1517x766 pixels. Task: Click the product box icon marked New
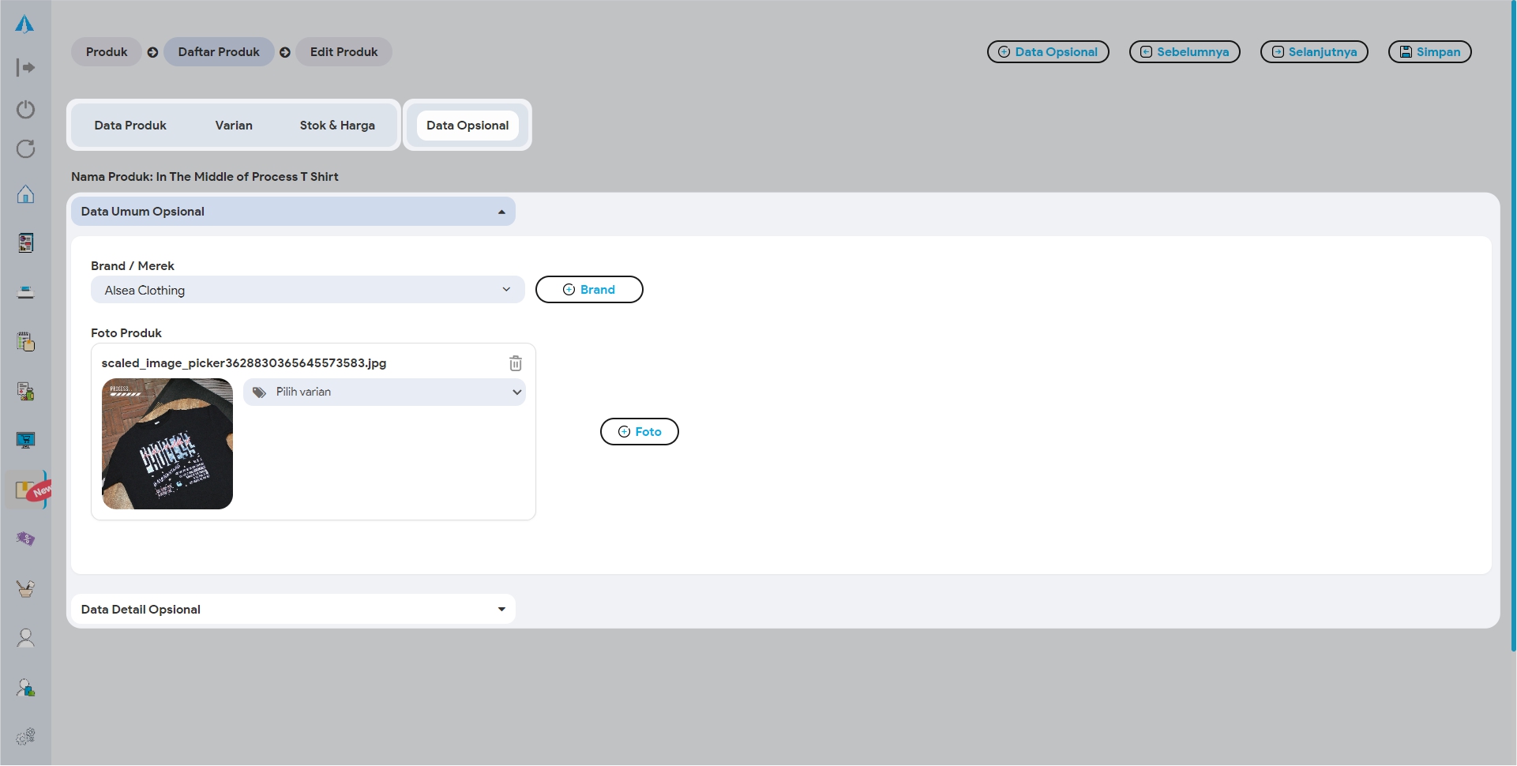pos(27,490)
